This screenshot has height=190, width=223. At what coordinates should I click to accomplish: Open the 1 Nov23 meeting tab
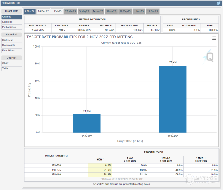pos(139,11)
